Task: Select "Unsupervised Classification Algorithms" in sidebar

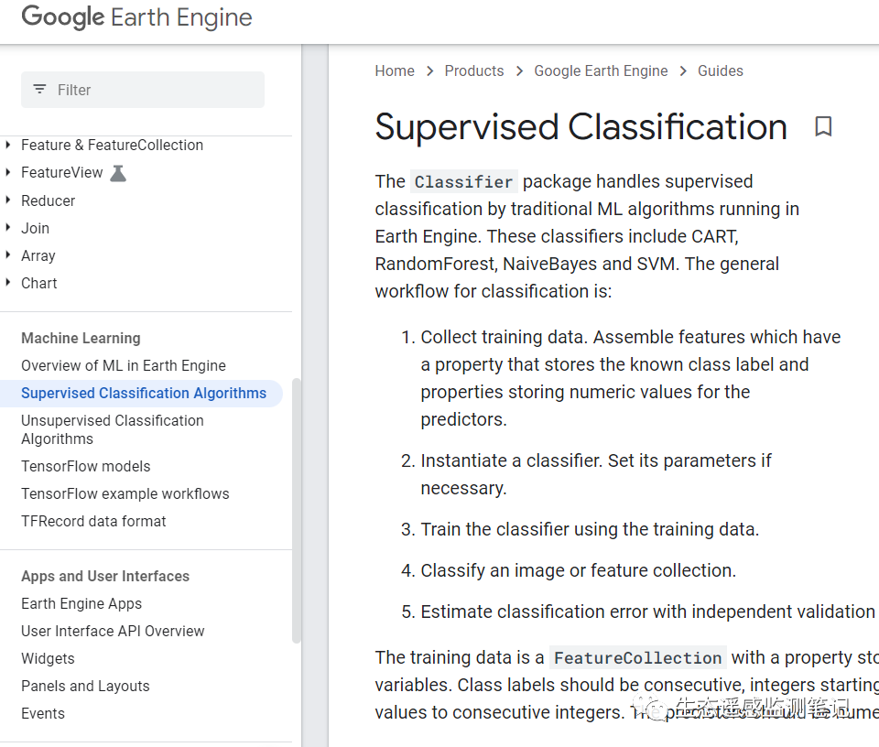Action: pyautogui.click(x=112, y=429)
